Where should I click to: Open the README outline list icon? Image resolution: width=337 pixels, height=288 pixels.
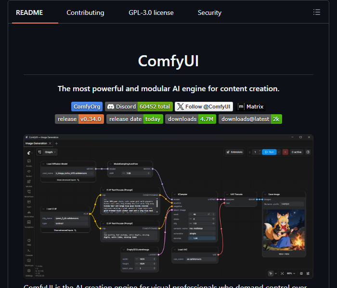coord(317,12)
